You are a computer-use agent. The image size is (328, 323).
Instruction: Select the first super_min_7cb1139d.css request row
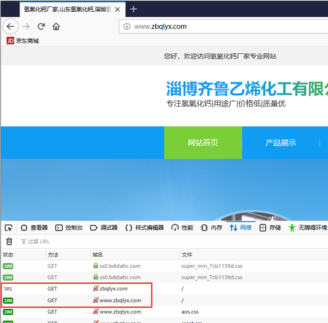click(164, 266)
